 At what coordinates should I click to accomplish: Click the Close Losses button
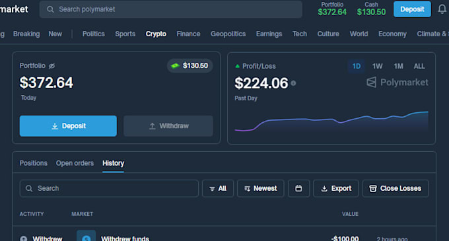coord(396,188)
